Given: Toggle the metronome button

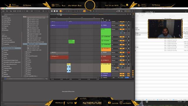Looking at the screenshot, I should [x=28, y=11].
